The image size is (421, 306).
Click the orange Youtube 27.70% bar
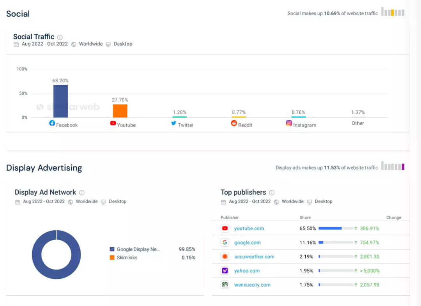(x=120, y=111)
